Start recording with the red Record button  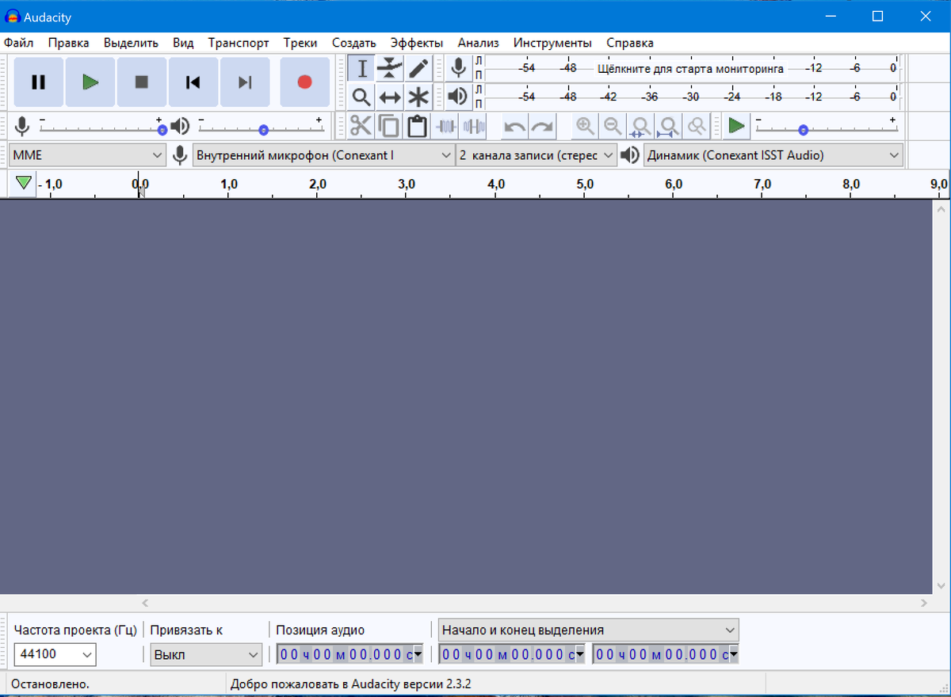(305, 82)
